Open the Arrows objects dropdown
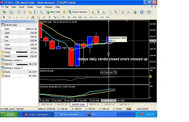The height and width of the screenshot is (122, 189). coord(56,17)
